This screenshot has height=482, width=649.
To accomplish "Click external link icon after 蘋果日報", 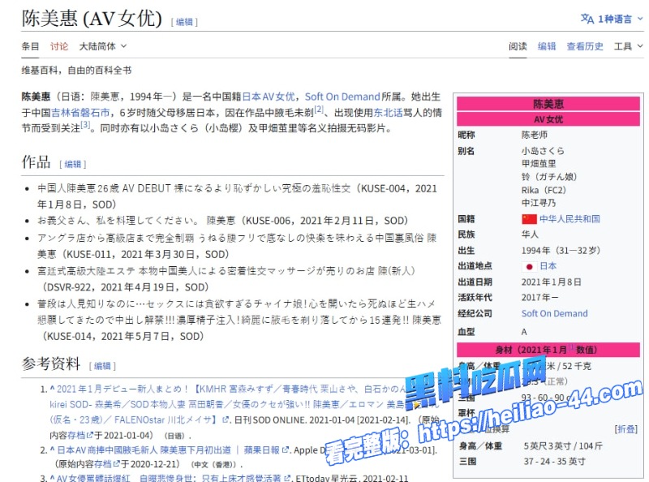I will (x=286, y=450).
